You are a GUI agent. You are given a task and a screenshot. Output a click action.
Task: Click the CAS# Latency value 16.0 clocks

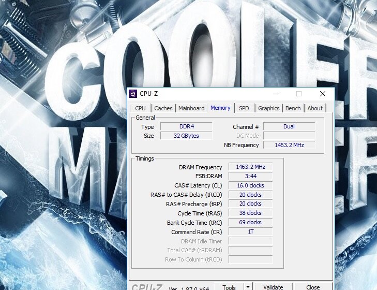pos(250,185)
